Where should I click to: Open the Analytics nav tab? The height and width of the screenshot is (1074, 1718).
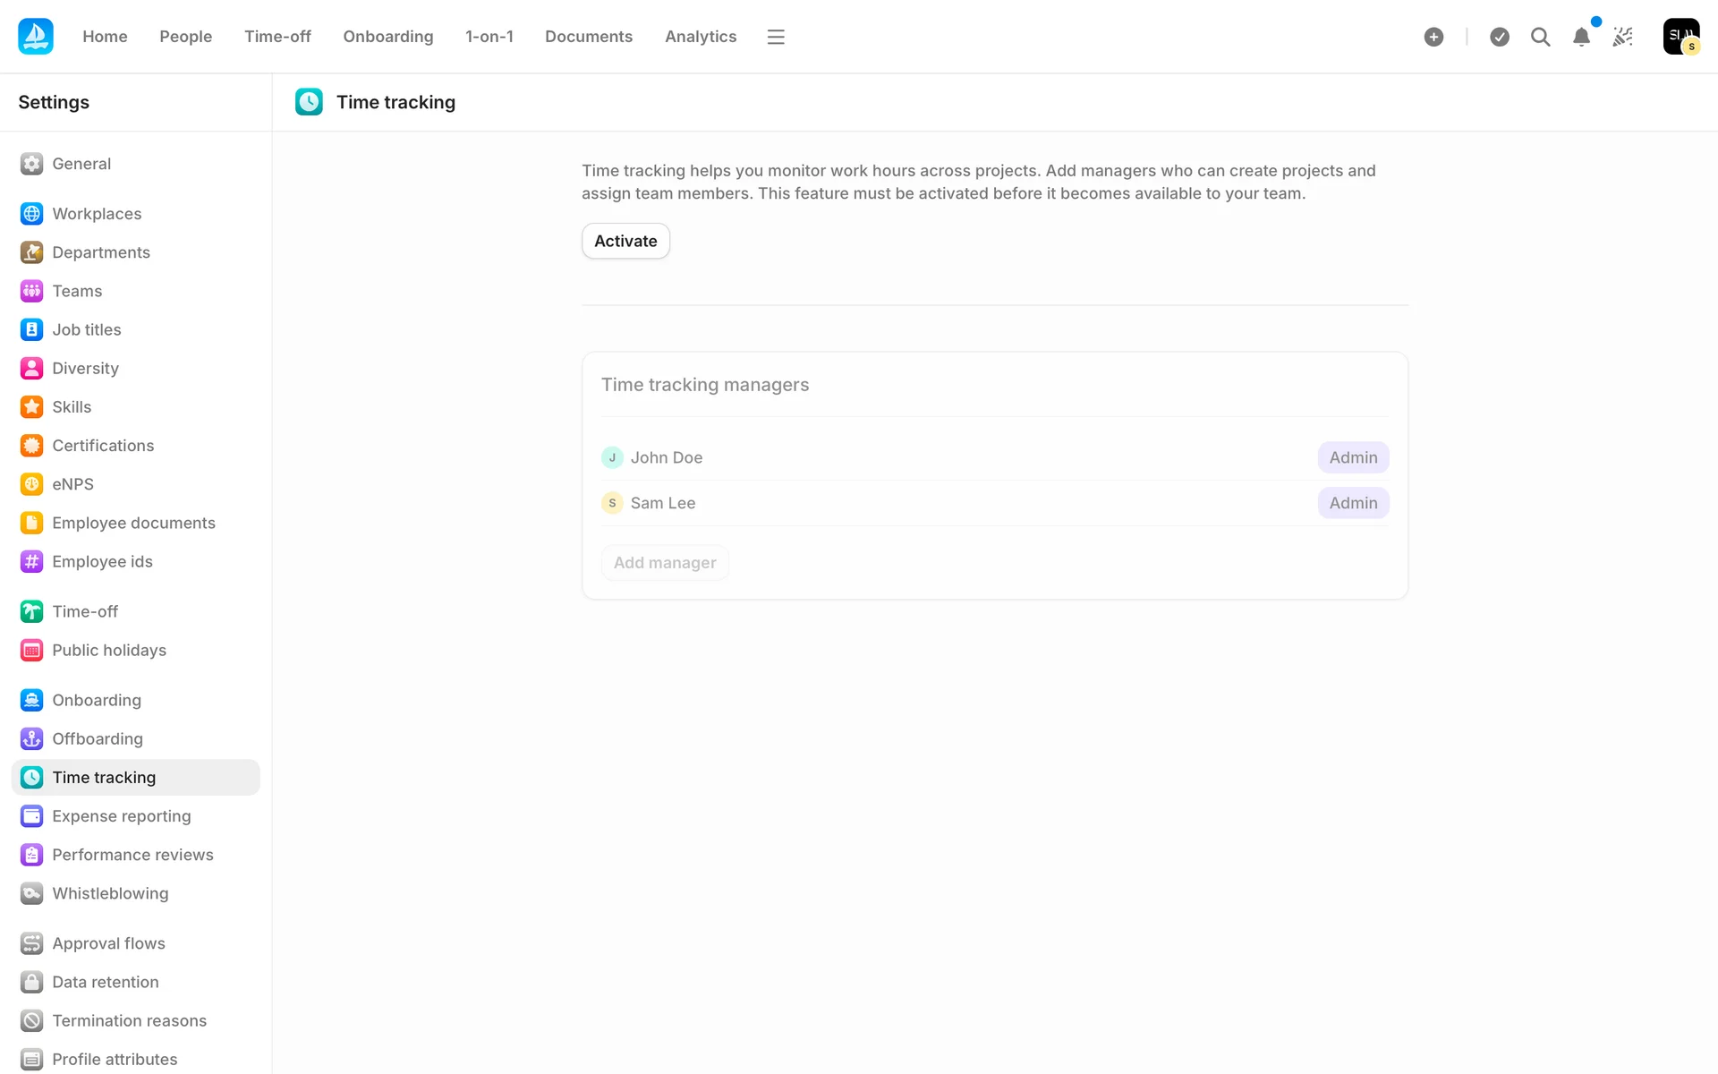(x=701, y=37)
